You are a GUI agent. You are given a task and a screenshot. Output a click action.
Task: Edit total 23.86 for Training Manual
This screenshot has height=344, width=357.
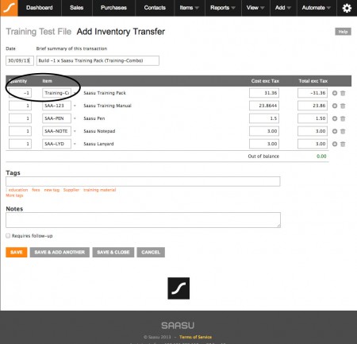313,106
